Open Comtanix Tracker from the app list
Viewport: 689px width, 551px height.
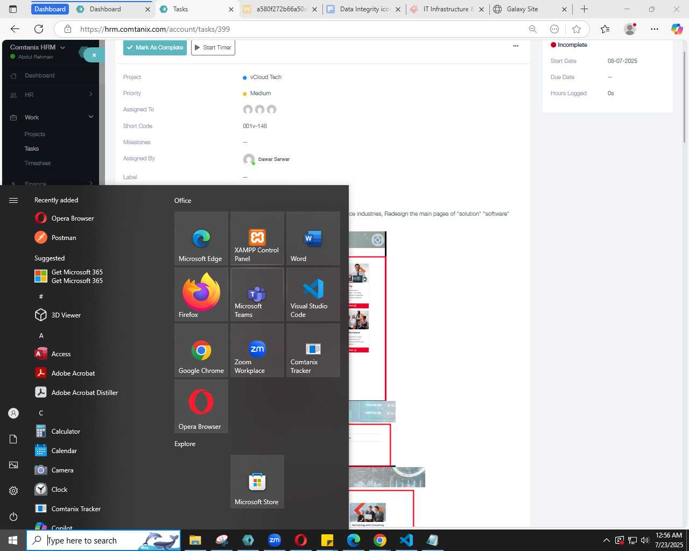point(68,508)
